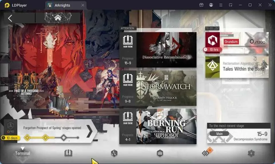Click the first yellow diamond progress marker
The image size is (275, 164).
point(27,138)
